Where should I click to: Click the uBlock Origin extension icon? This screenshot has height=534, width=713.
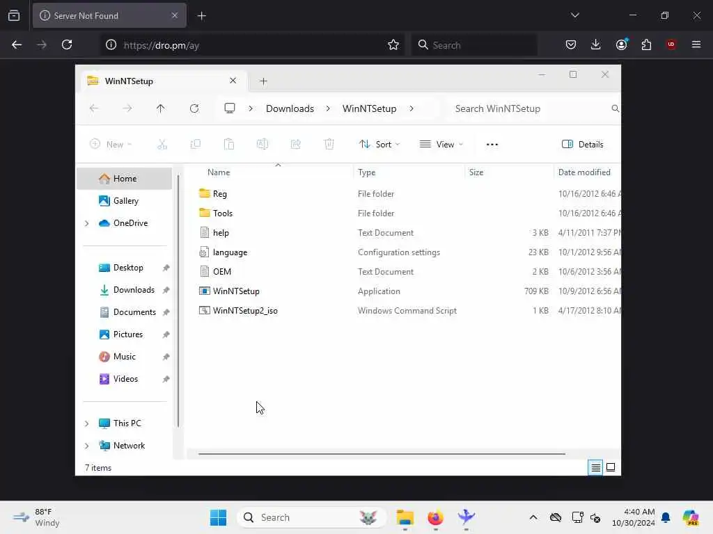[671, 44]
